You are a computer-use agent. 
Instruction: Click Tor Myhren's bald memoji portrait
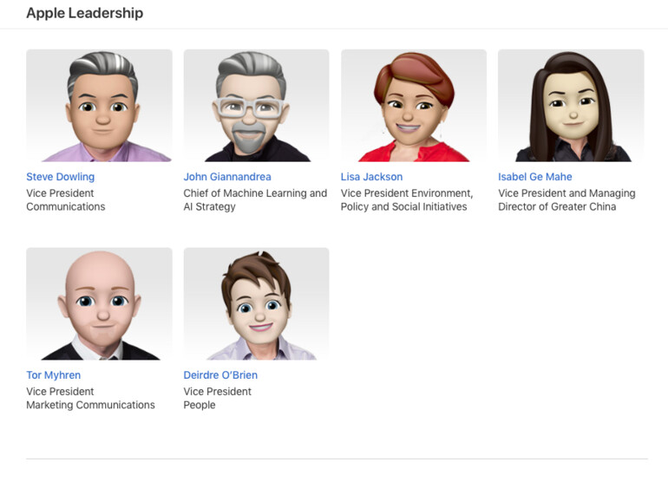99,304
